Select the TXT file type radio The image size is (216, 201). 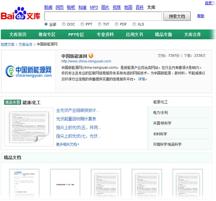click(x=100, y=24)
